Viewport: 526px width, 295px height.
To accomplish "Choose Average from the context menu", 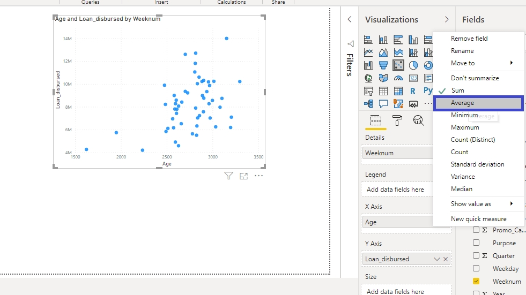I will pyautogui.click(x=478, y=103).
